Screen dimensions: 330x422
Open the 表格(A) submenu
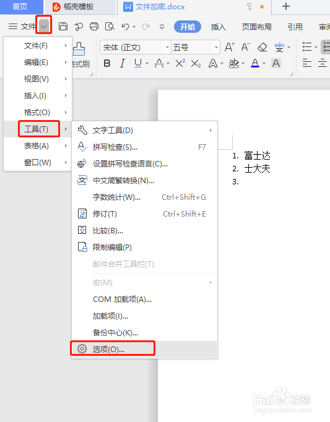pyautogui.click(x=38, y=146)
